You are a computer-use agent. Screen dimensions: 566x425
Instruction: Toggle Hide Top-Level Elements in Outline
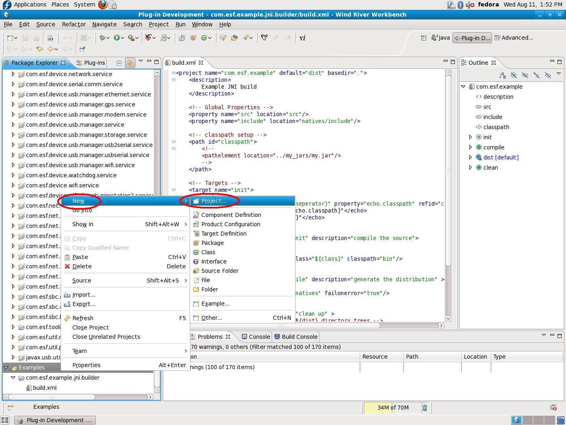(x=548, y=75)
